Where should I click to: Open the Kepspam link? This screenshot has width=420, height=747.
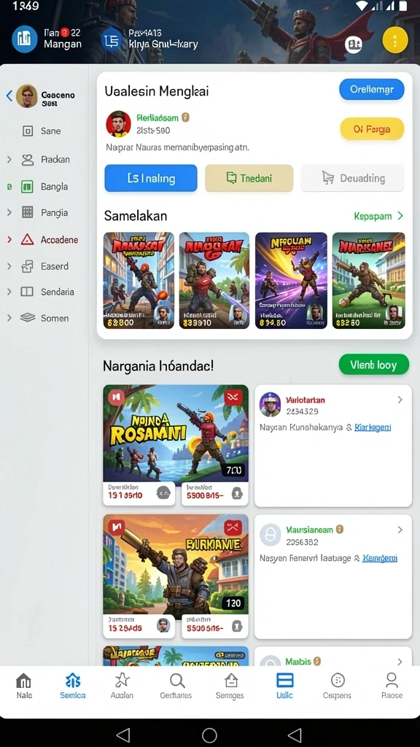click(378, 216)
